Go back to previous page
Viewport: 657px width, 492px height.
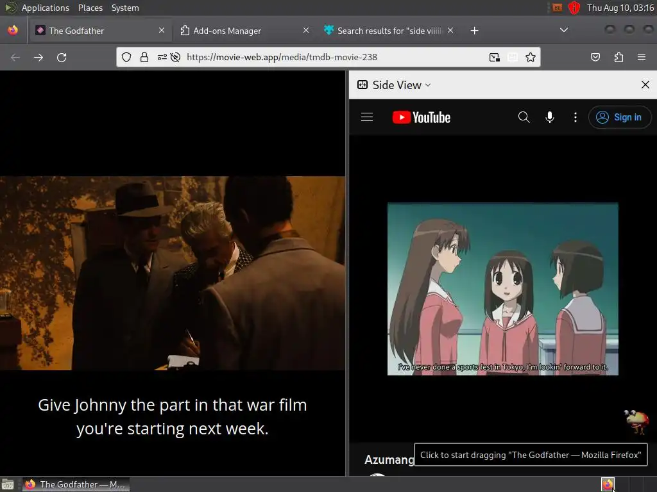(x=15, y=57)
